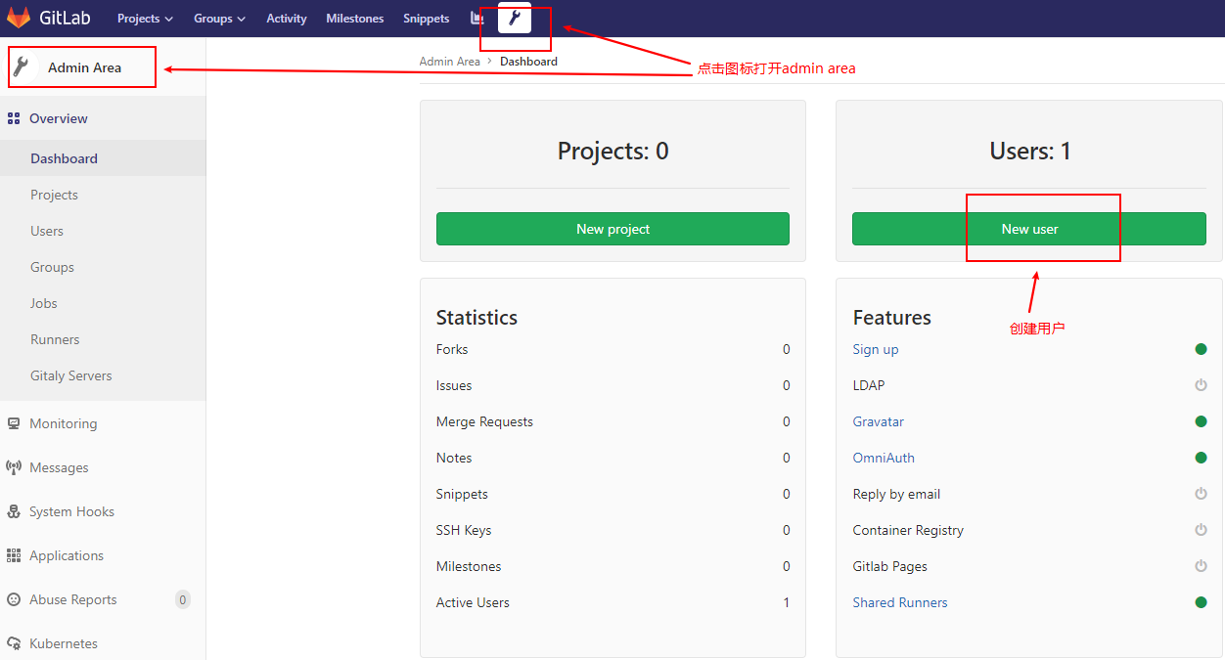The height and width of the screenshot is (660, 1225).
Task: Open the Projects dropdown in navbar
Action: click(x=145, y=19)
